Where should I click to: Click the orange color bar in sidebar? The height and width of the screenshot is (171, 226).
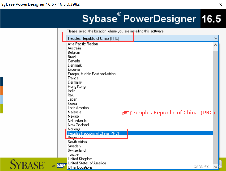(1, 91)
